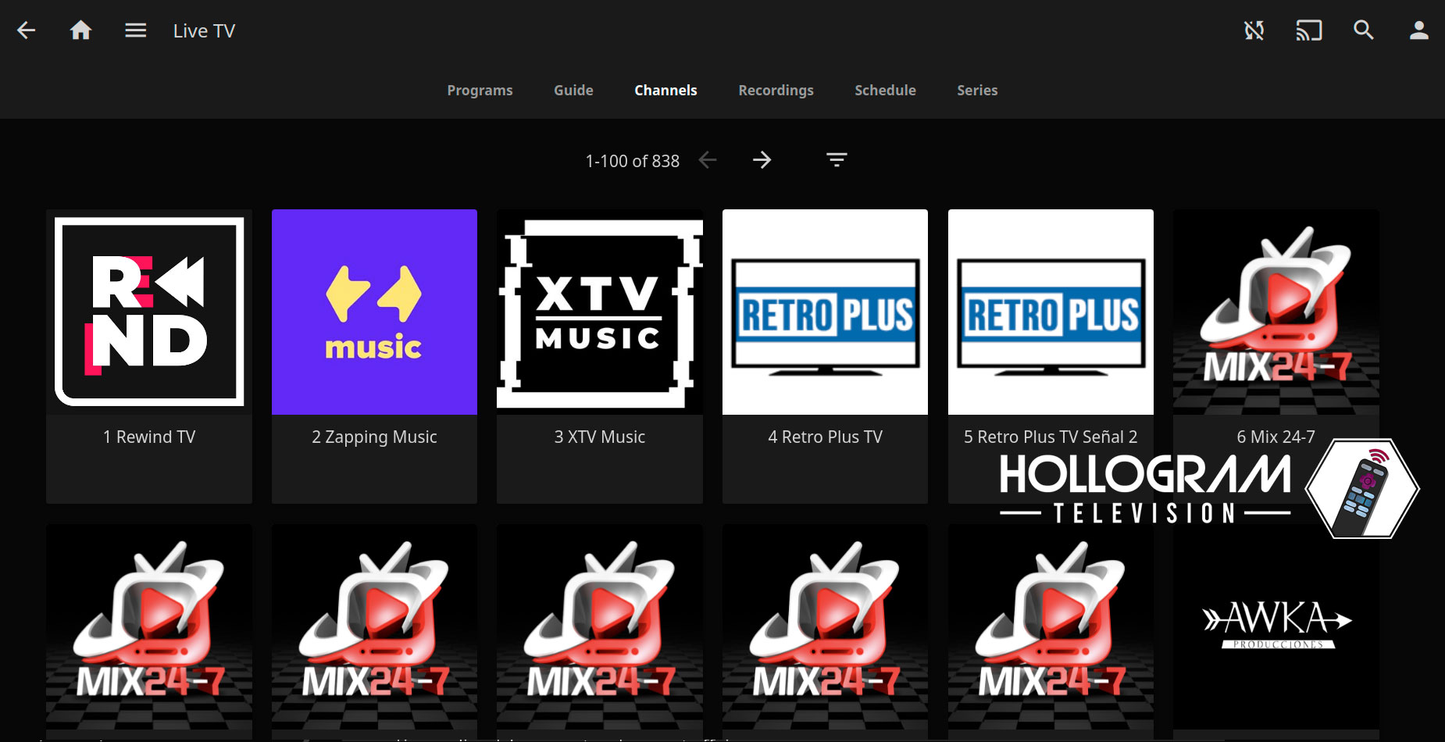The image size is (1445, 742).
Task: Open the Recordings tab
Action: pyautogui.click(x=776, y=90)
